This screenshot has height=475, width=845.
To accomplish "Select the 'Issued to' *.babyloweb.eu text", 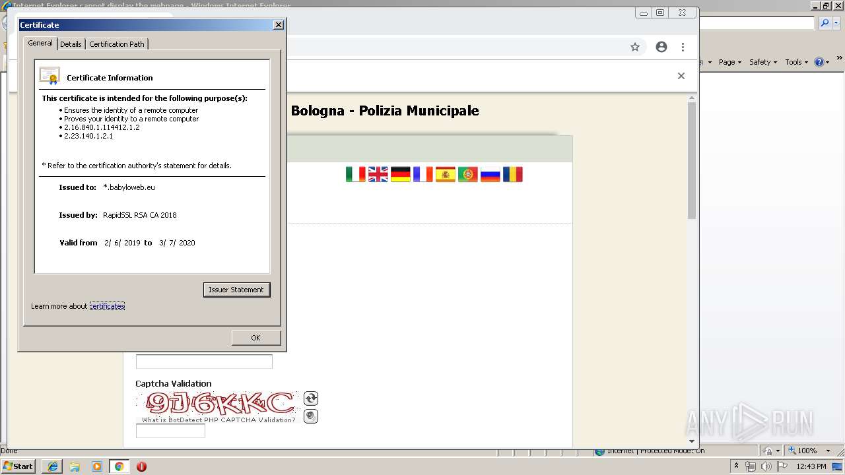I will (x=129, y=187).
